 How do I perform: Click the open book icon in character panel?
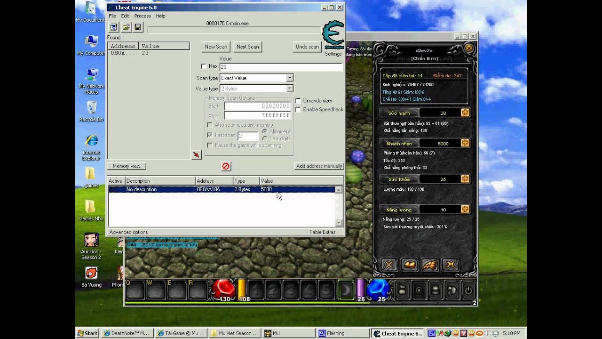pyautogui.click(x=410, y=265)
